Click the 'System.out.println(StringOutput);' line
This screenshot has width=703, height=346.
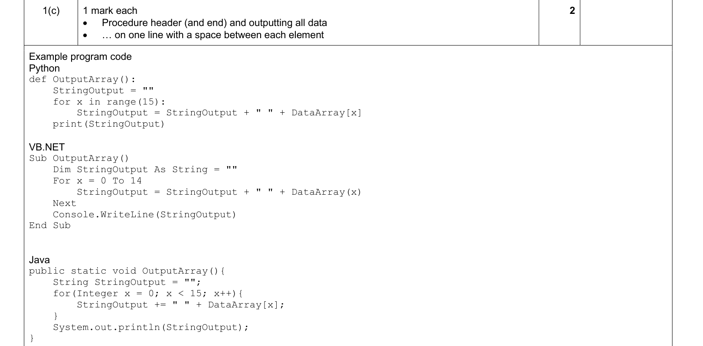pos(151,327)
